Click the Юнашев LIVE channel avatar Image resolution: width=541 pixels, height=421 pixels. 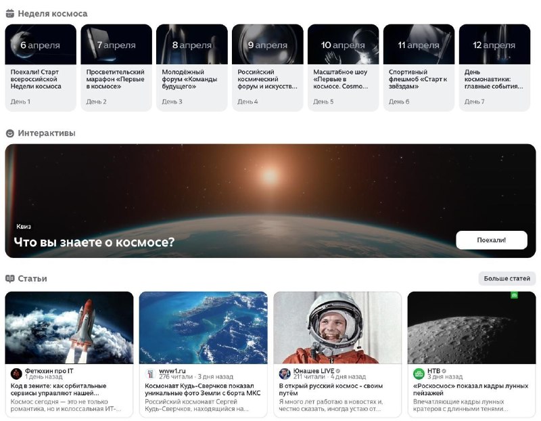pyautogui.click(x=285, y=374)
